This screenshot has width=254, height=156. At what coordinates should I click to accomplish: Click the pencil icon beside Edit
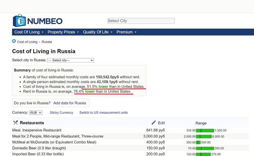click(154, 123)
